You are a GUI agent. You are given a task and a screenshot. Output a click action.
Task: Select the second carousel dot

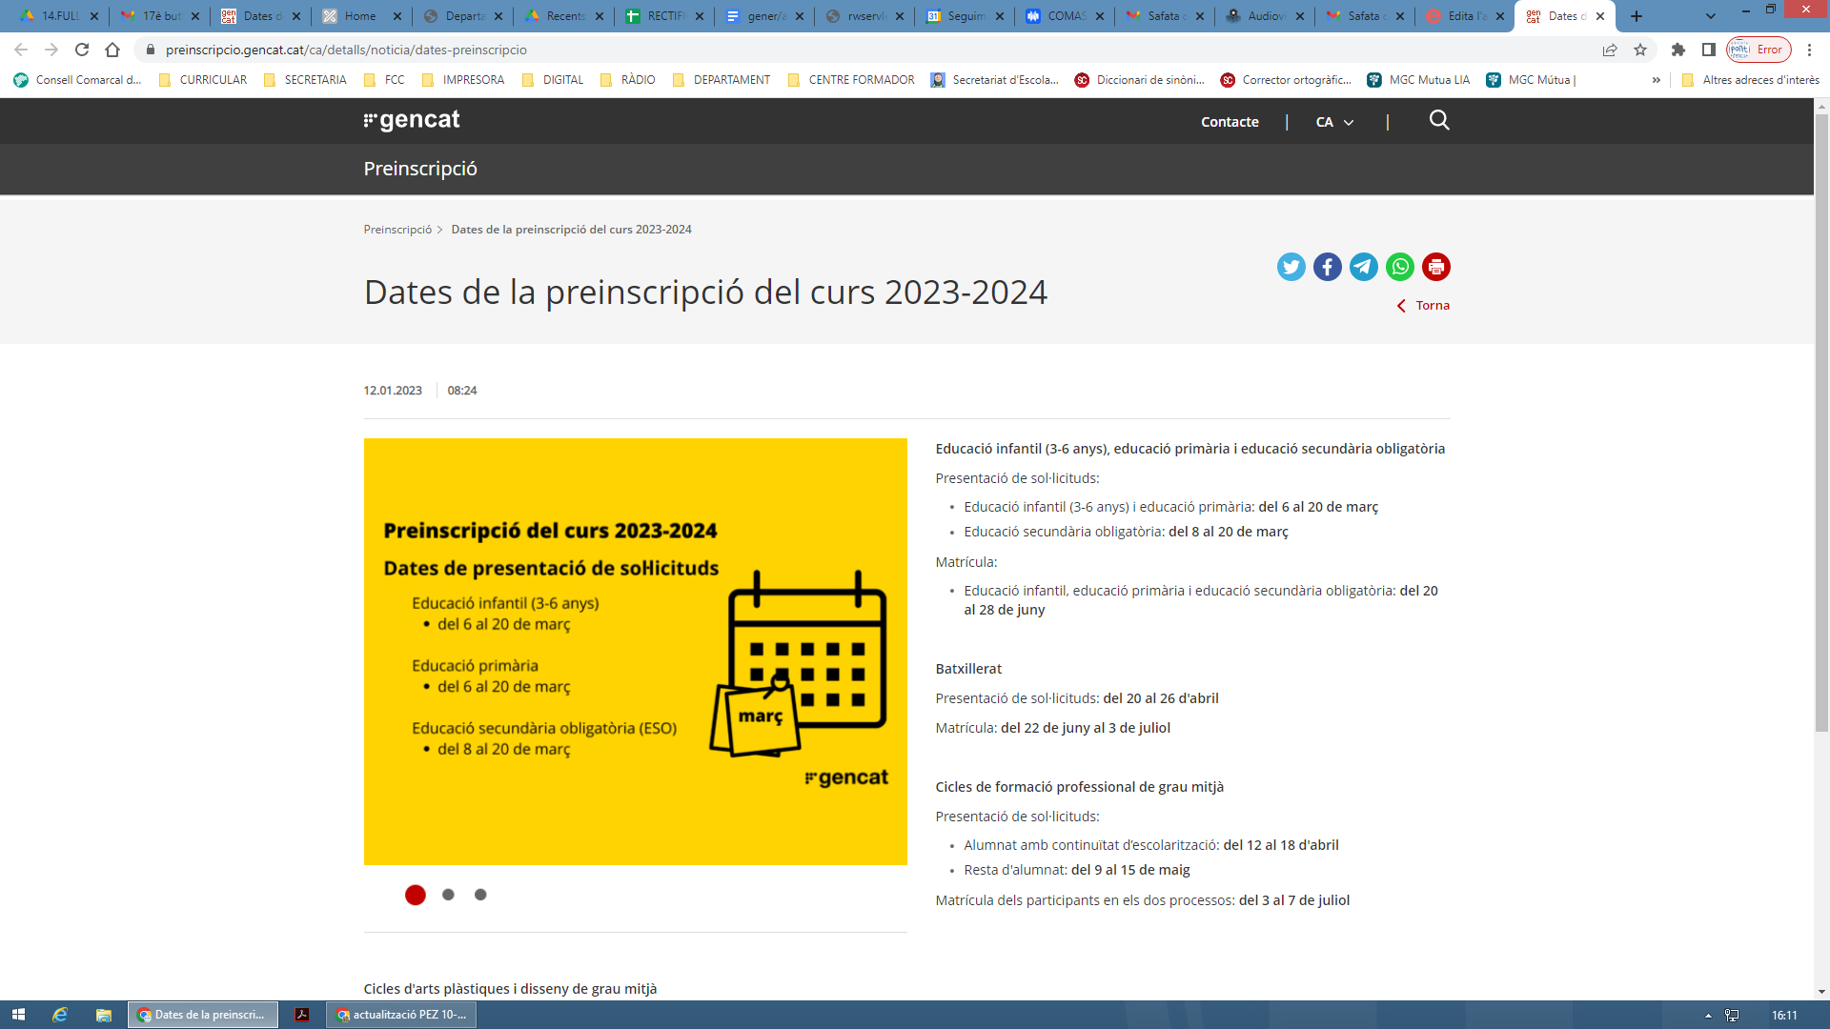coord(448,895)
